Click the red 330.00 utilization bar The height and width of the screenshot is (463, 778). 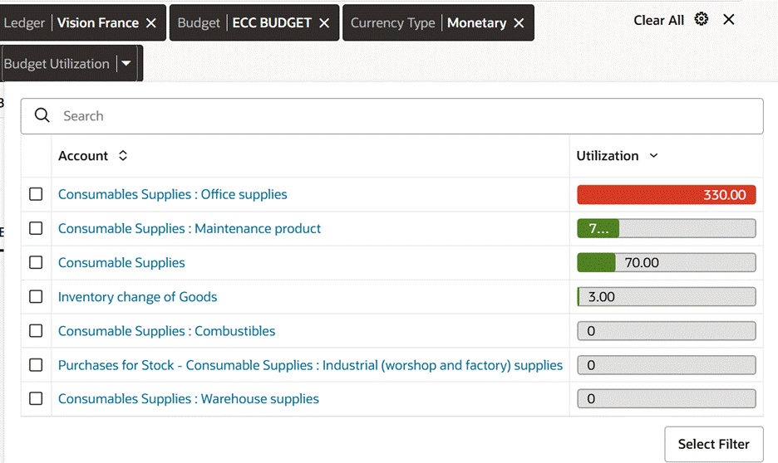(666, 195)
